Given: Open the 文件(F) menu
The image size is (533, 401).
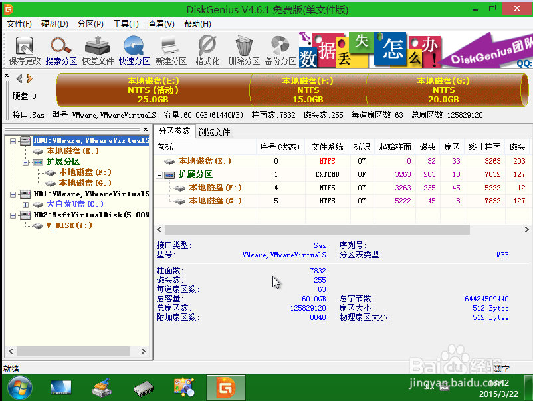Looking at the screenshot, I should pos(19,24).
